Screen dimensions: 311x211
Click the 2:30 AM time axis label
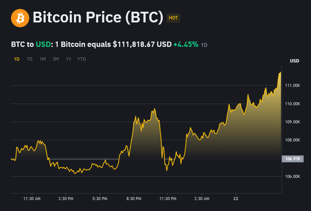click(202, 199)
